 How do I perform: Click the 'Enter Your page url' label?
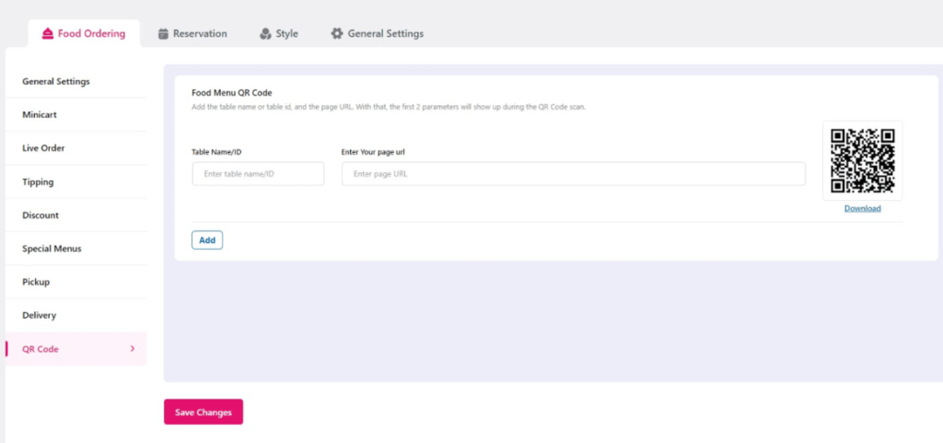pyautogui.click(x=373, y=152)
